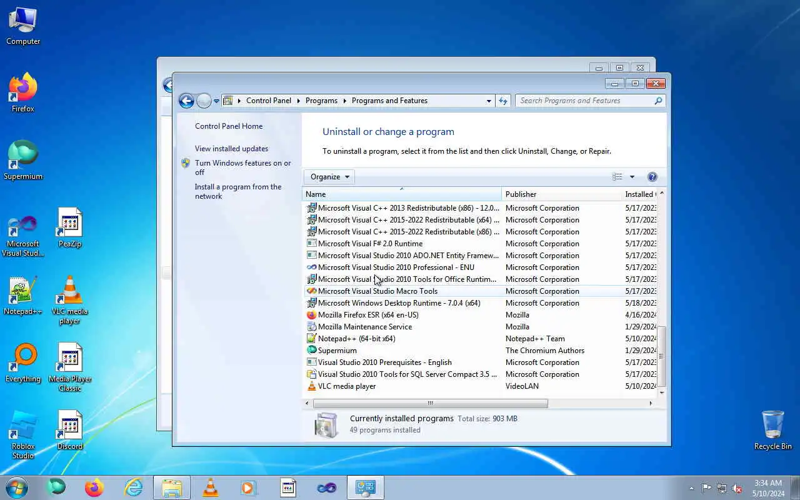
Task: Click the refresh button beside address bar
Action: tap(503, 101)
